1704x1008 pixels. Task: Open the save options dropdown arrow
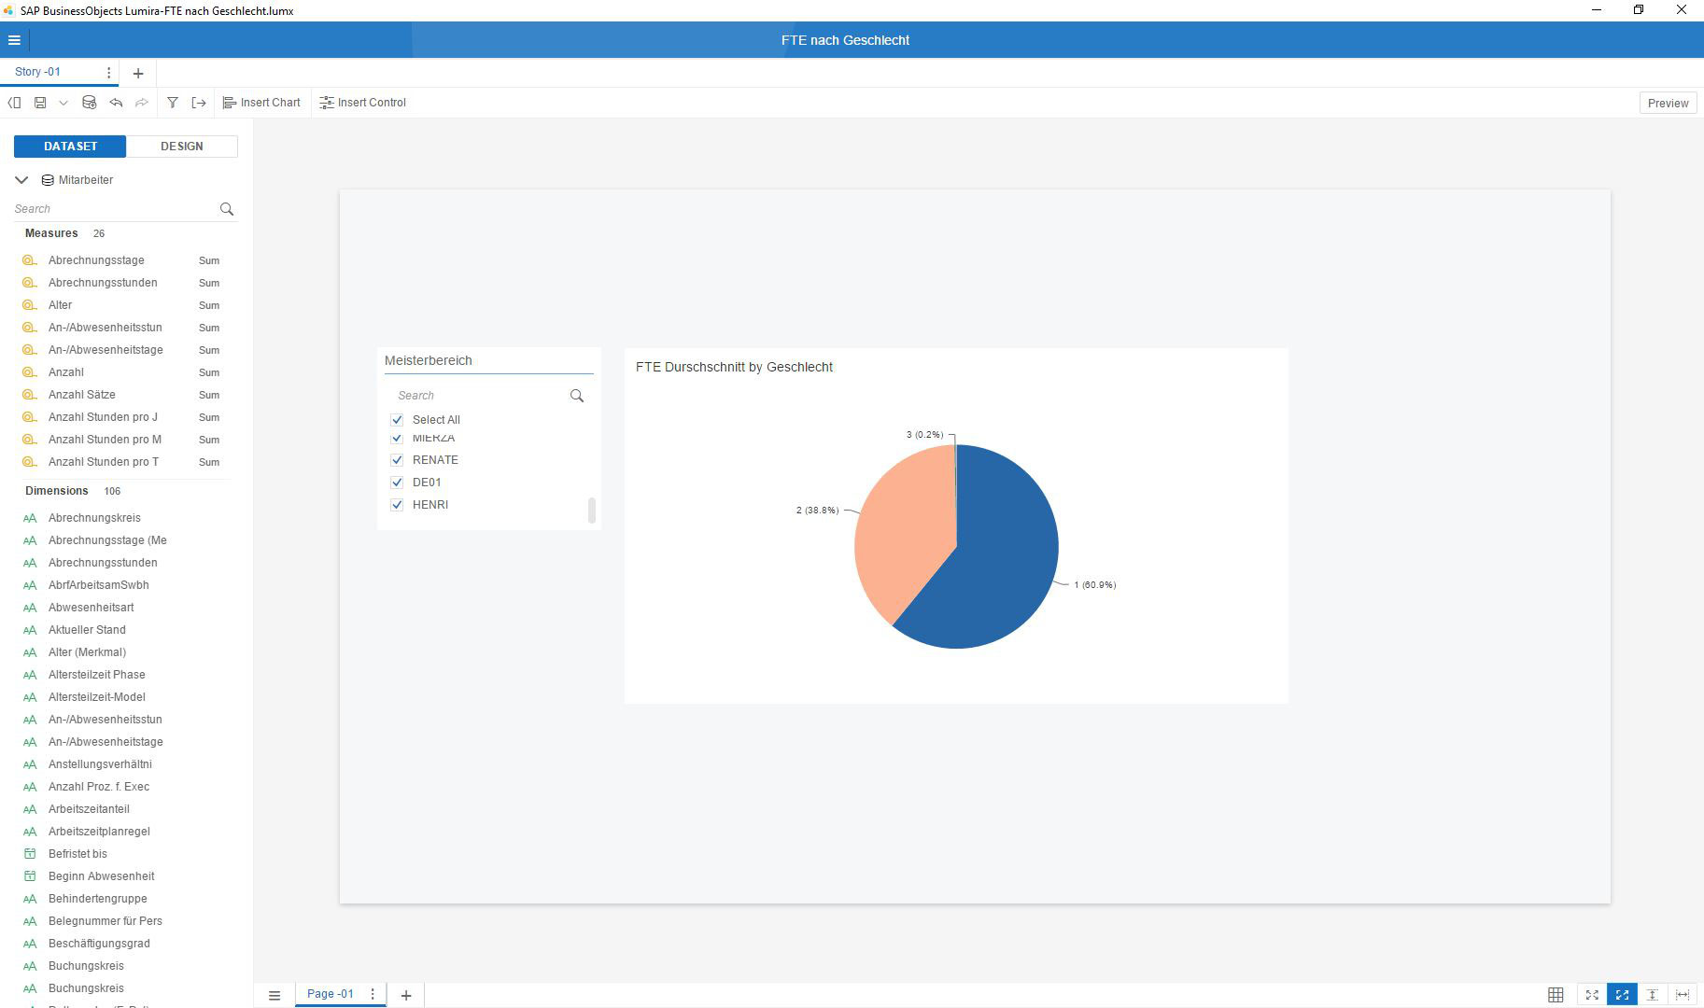(63, 103)
